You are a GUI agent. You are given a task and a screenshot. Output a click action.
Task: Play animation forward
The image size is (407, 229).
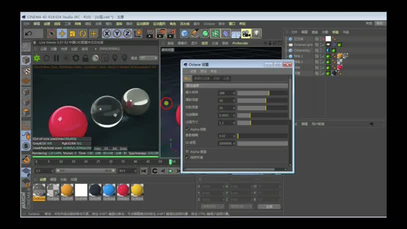[x=170, y=171]
